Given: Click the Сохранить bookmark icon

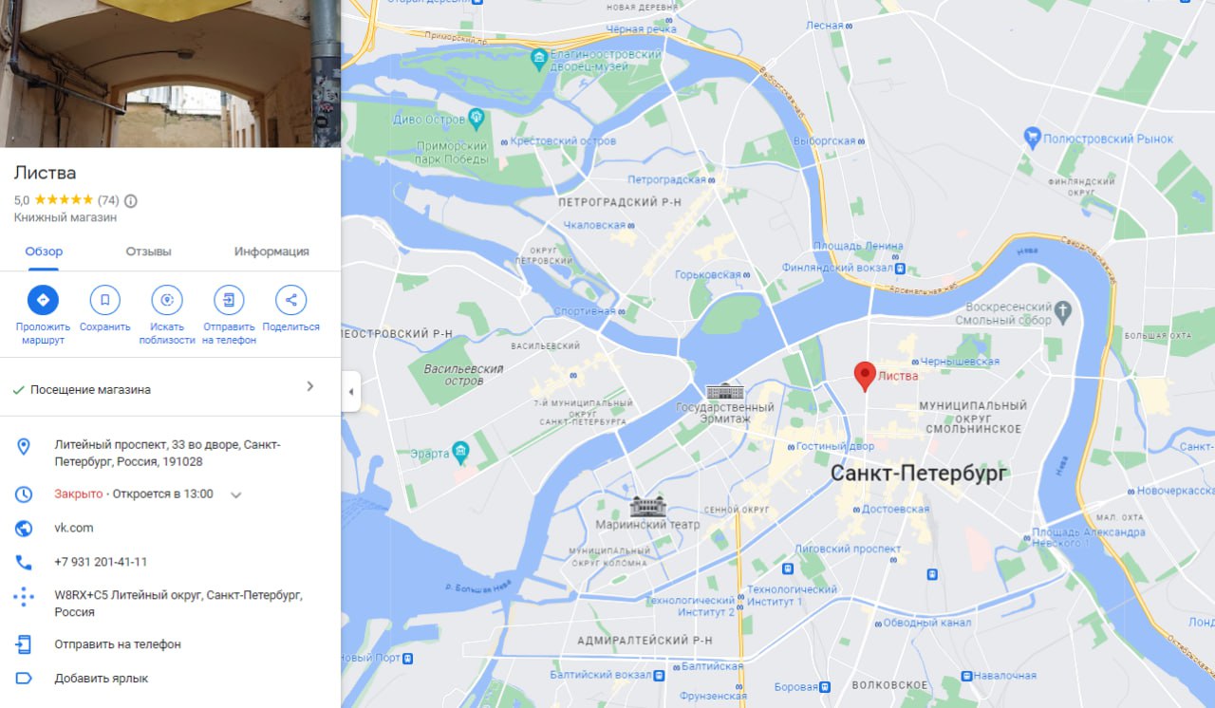Looking at the screenshot, I should (x=104, y=301).
